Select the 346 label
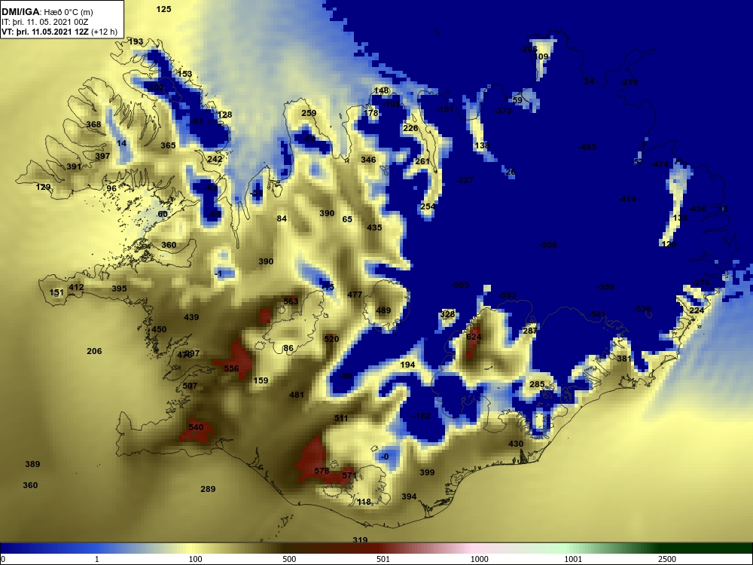This screenshot has width=753, height=565. tap(368, 160)
